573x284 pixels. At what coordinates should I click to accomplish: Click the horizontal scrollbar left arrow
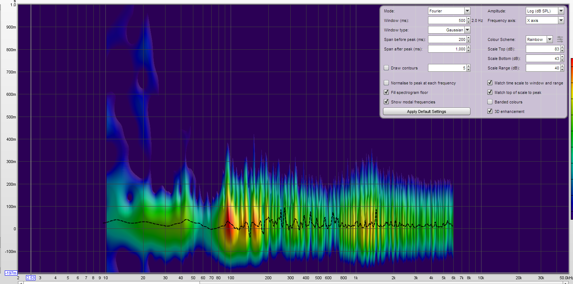click(21, 282)
